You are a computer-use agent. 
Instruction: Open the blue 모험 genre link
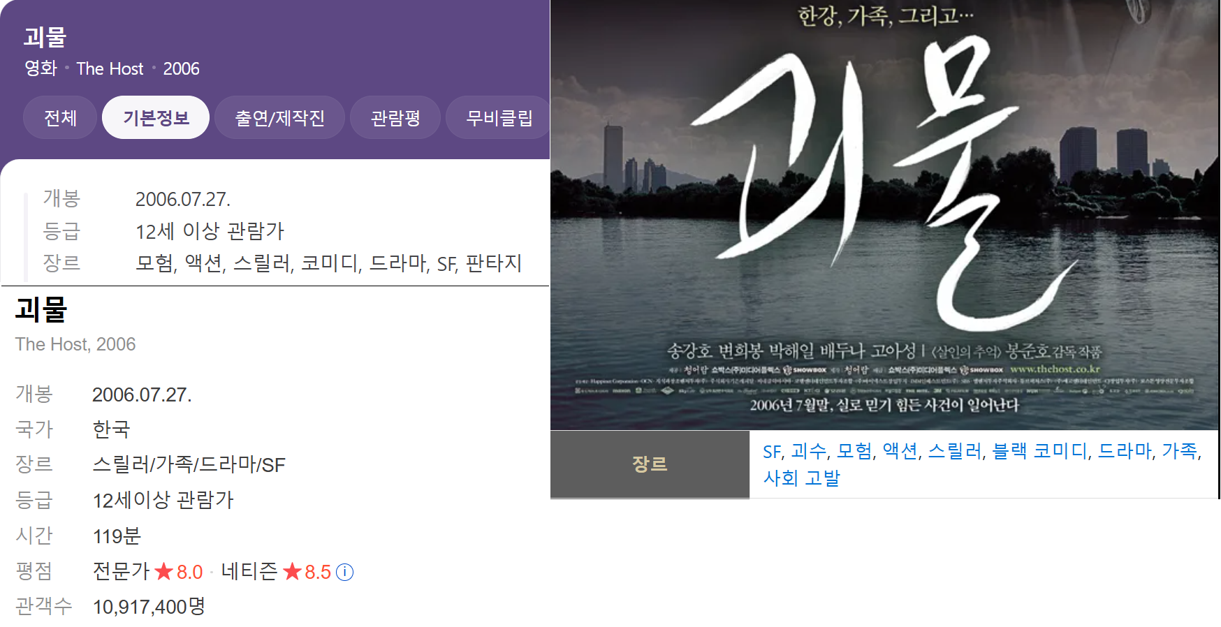854,451
